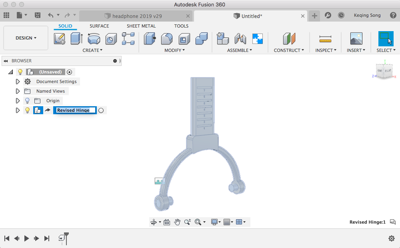Activate the Unsaved root component radio
Viewport: 400px width, 248px height.
pyautogui.click(x=69, y=72)
